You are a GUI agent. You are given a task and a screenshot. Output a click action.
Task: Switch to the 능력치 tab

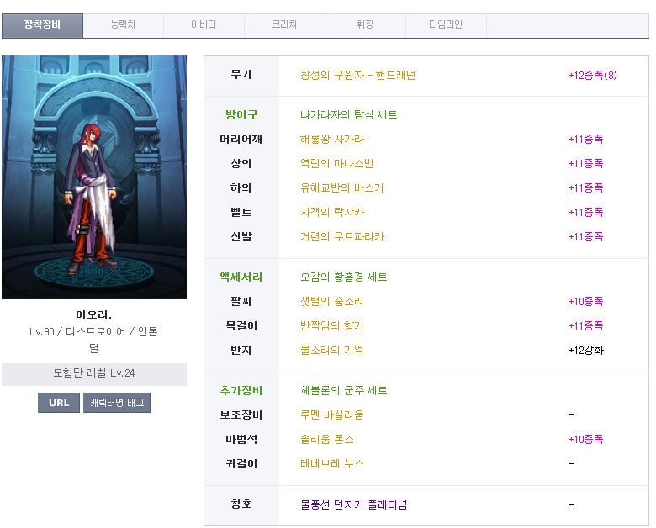click(124, 25)
